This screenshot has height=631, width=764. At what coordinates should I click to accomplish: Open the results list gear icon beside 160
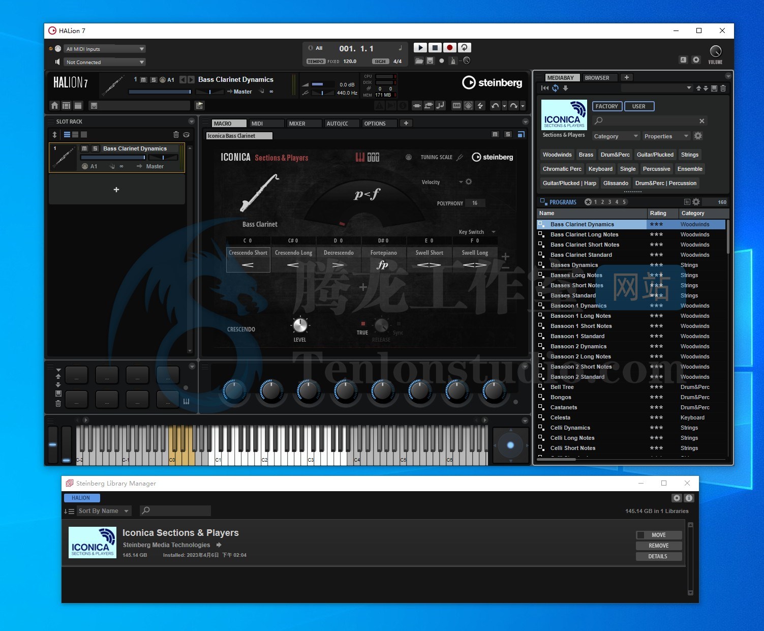[696, 202]
